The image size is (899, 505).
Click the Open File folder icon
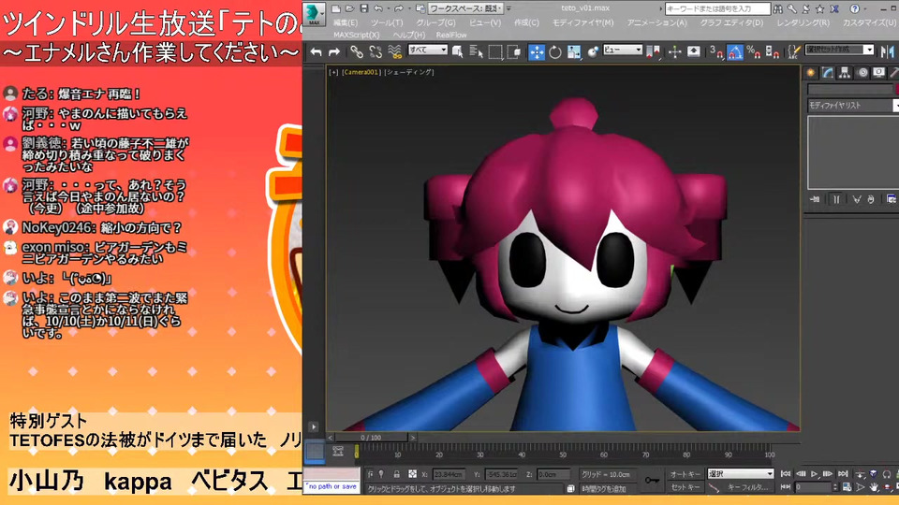point(349,8)
